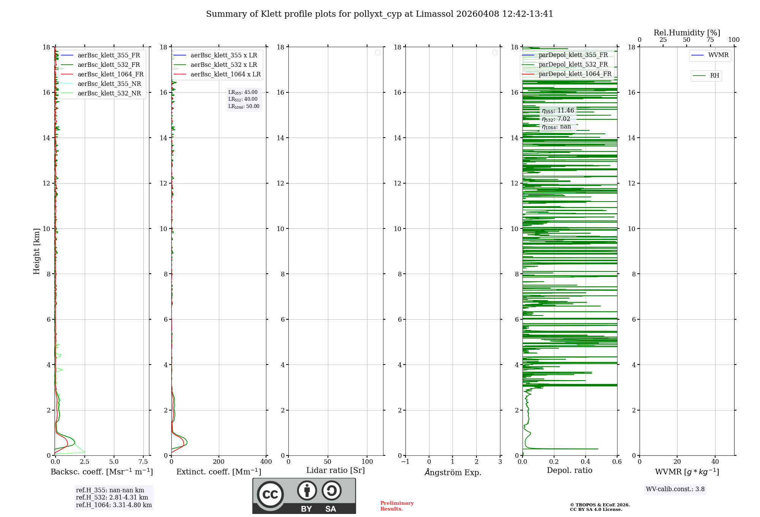The image size is (760, 517).
Task: Click the Creative Commons CC logo
Action: pos(270,494)
